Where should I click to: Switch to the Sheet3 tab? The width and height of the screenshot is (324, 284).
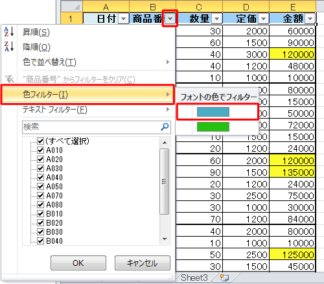click(194, 278)
